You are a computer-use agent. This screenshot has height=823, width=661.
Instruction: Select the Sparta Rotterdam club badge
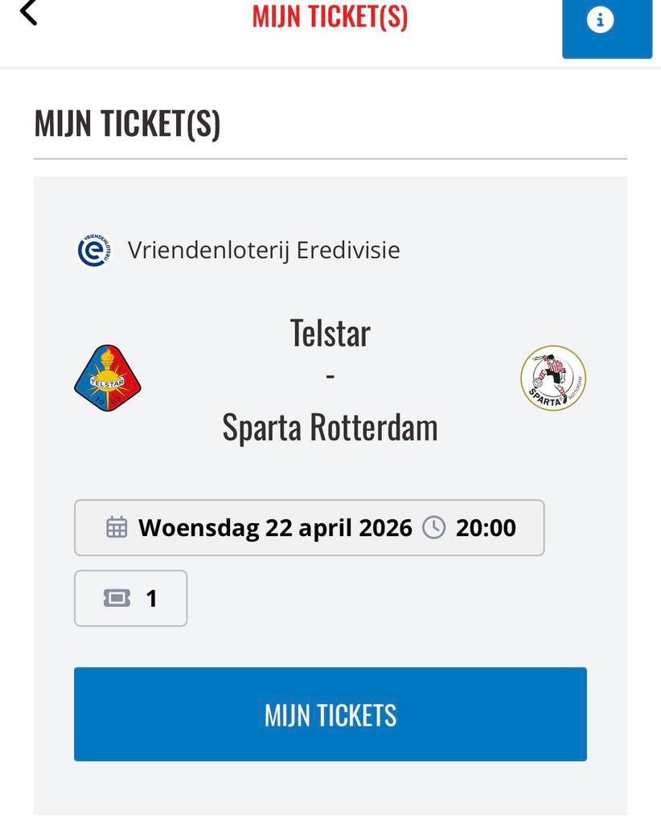pos(552,378)
